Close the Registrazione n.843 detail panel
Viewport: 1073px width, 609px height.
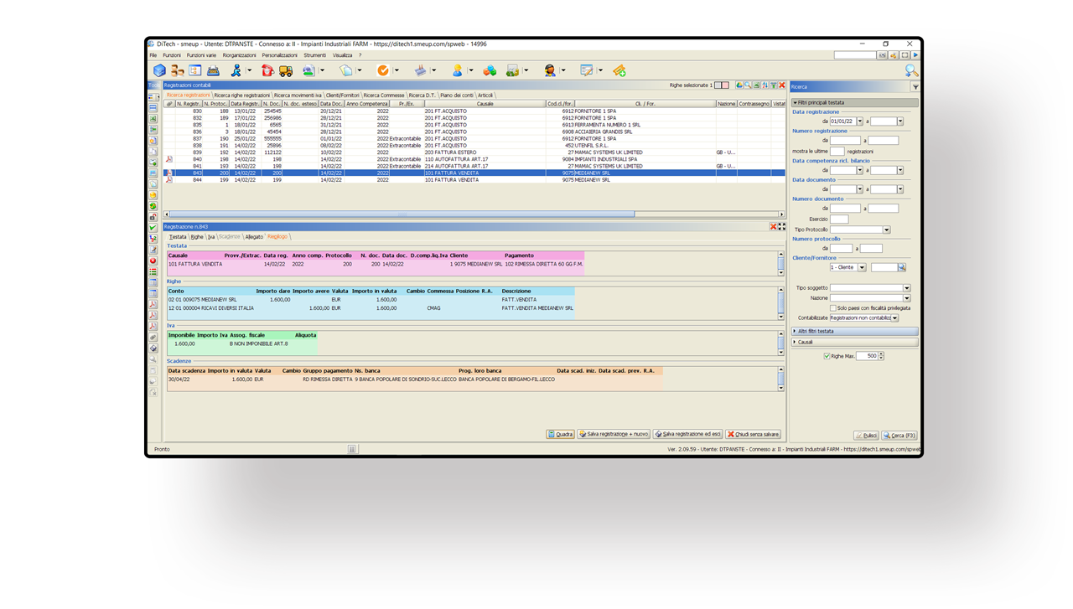(x=773, y=227)
